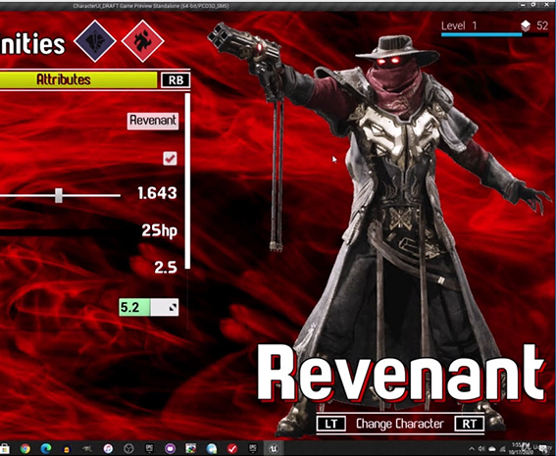Open Microsoft Edge from the taskbar

pos(46,448)
